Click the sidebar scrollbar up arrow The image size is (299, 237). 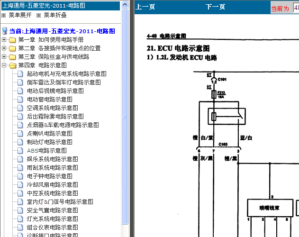(x=125, y=4)
